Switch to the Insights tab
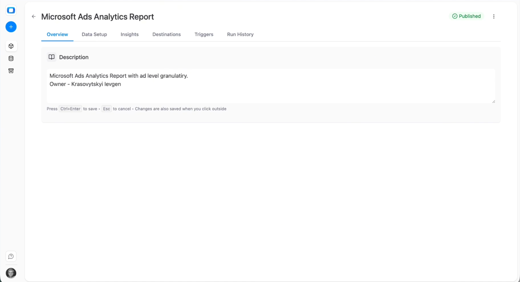This screenshot has height=282, width=520. [129, 35]
